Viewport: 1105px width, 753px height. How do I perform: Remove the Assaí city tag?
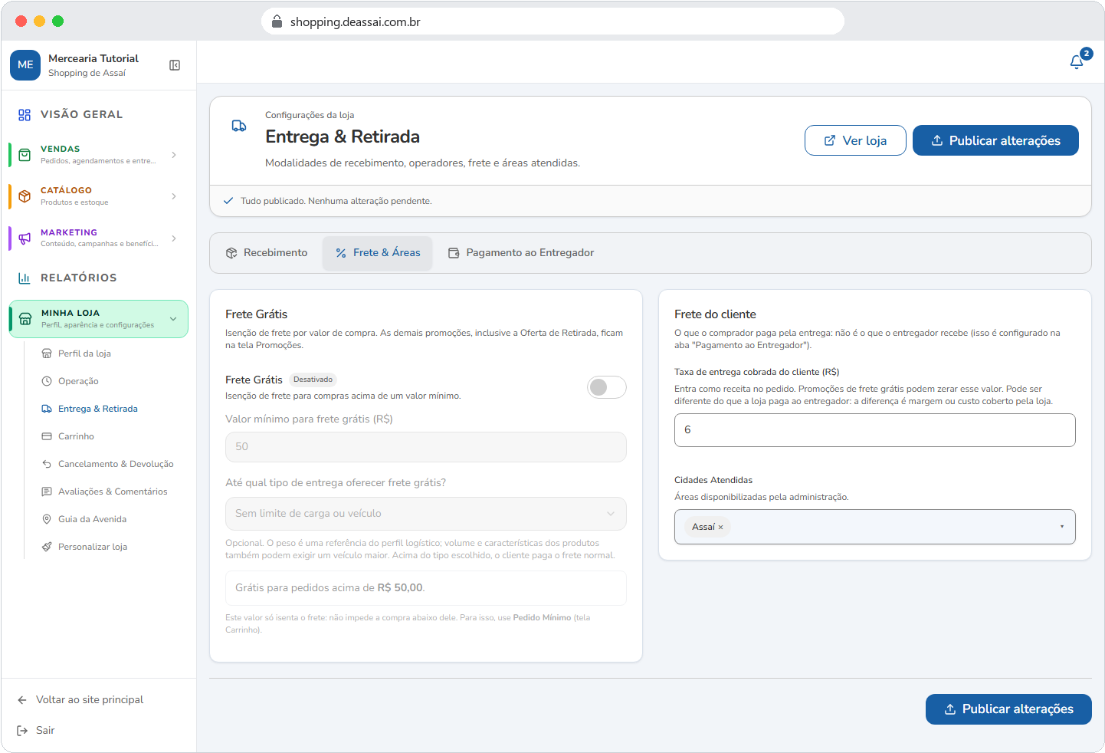pyautogui.click(x=720, y=528)
